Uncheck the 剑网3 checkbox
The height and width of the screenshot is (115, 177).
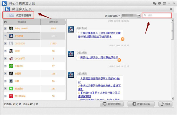pyautogui.click(x=5, y=51)
